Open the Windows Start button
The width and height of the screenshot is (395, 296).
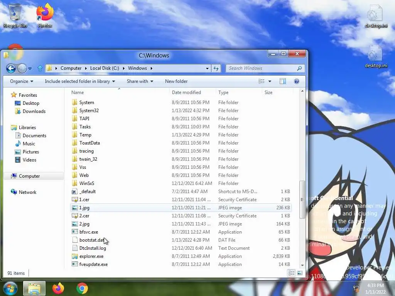tap(10, 288)
